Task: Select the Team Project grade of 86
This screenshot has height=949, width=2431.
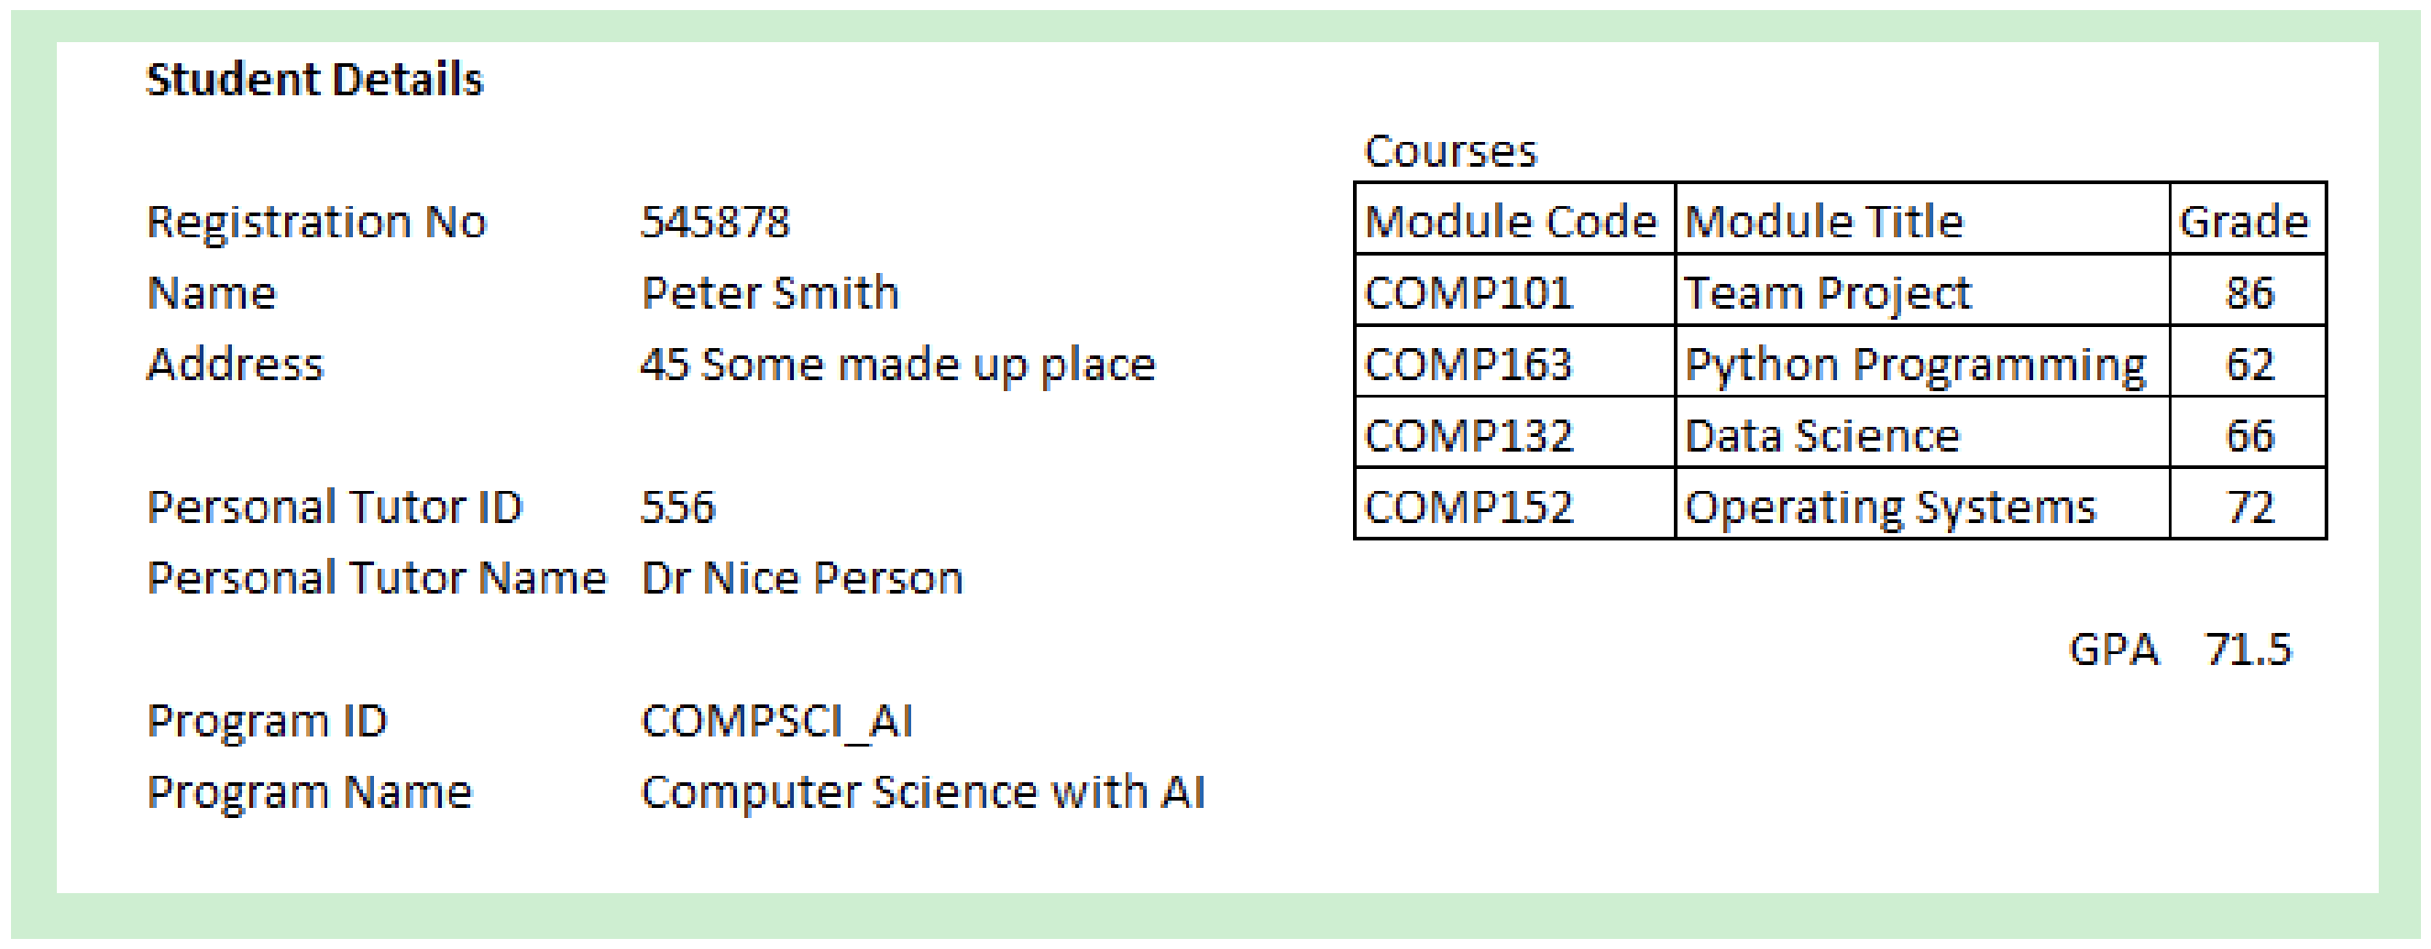Action: (2249, 293)
